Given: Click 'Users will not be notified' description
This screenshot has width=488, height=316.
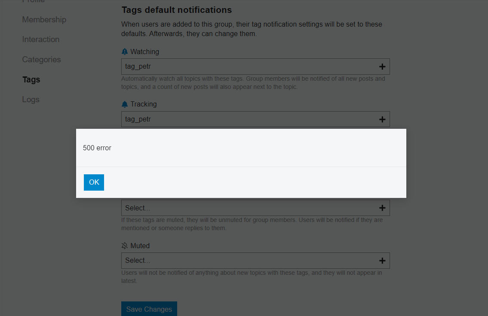Looking at the screenshot, I should click(252, 276).
